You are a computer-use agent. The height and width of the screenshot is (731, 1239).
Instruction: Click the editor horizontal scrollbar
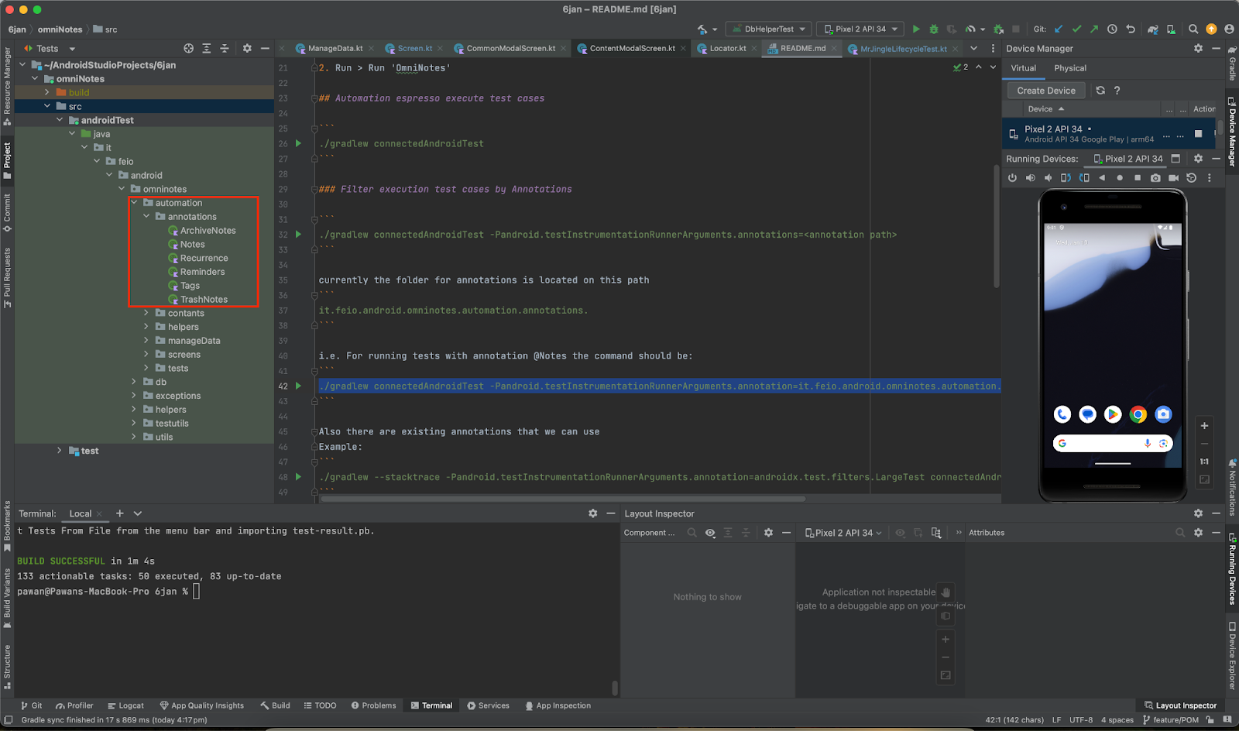563,499
